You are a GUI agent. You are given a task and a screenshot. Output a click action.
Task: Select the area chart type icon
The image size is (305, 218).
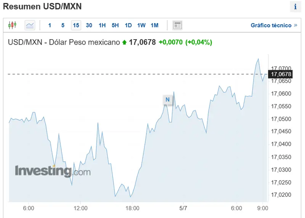coord(30,25)
